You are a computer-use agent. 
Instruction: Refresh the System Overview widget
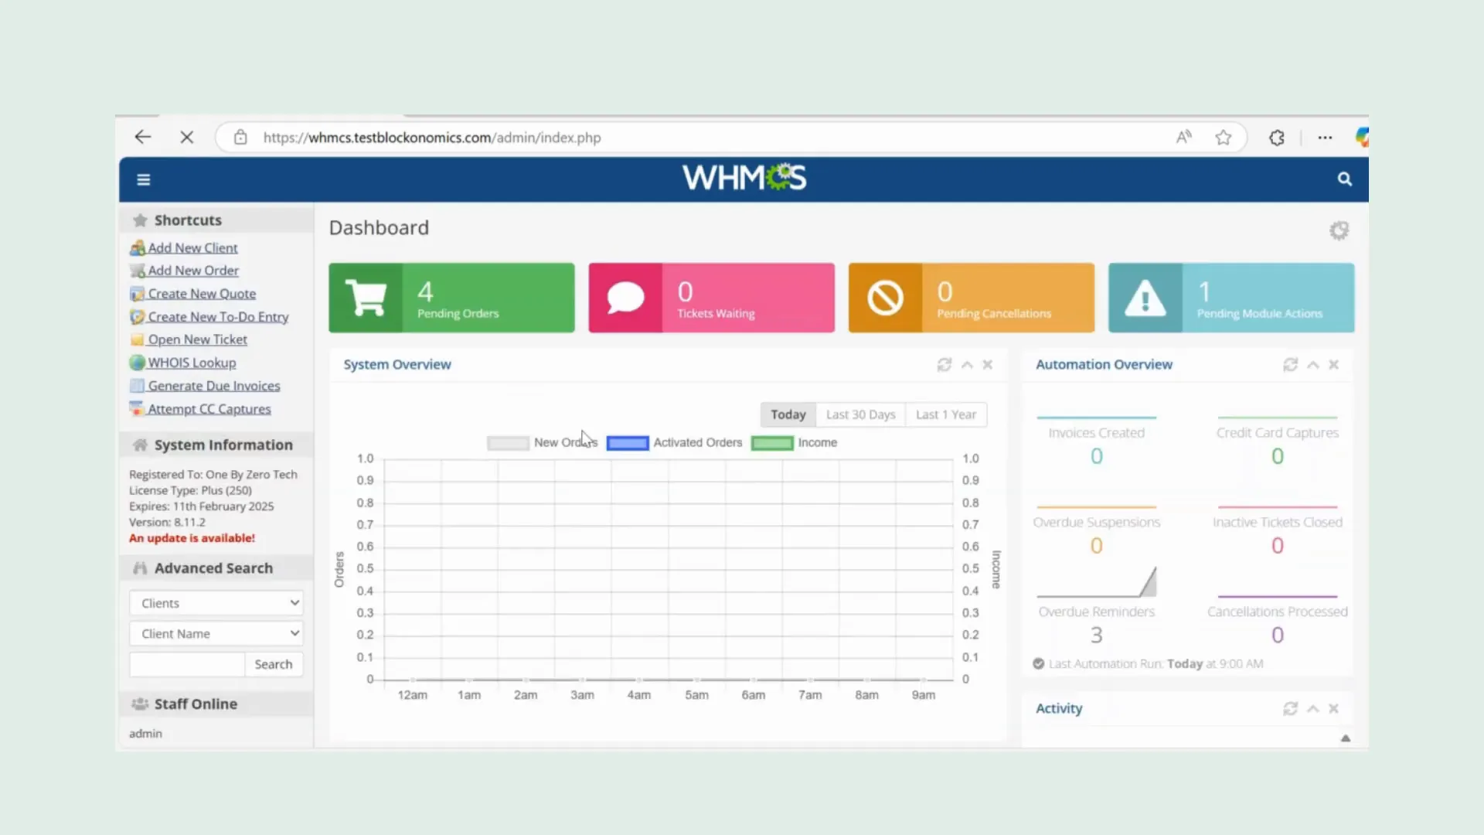[x=945, y=364]
